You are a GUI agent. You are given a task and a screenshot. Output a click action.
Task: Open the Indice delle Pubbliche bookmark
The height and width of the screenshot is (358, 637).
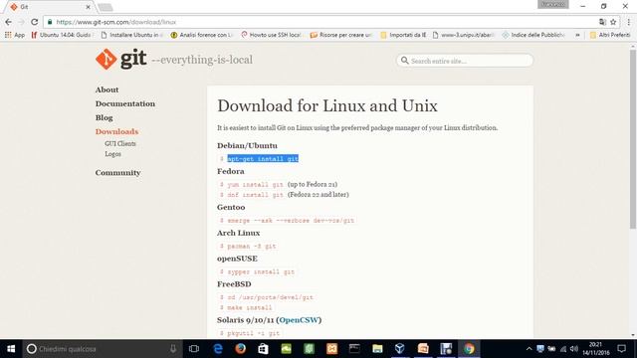point(533,35)
